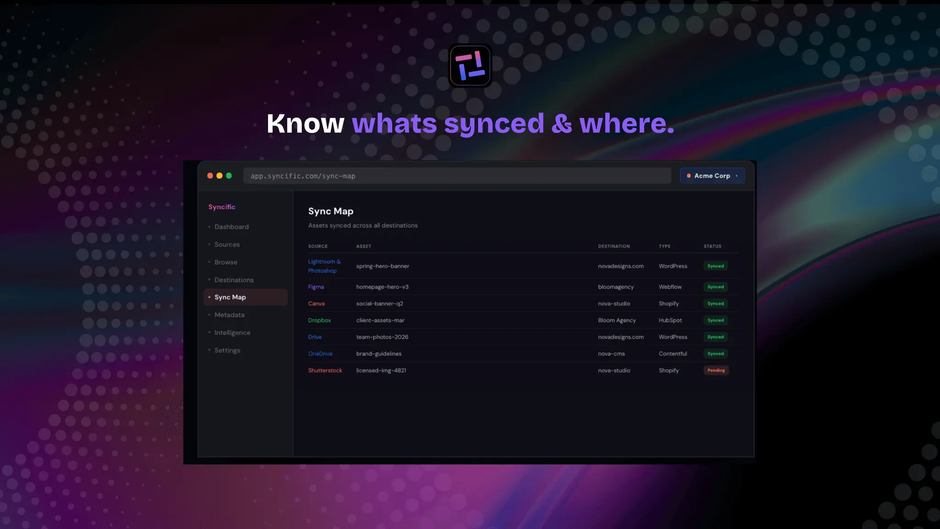Click the Synced badge for social-banner-q2

[716, 304]
